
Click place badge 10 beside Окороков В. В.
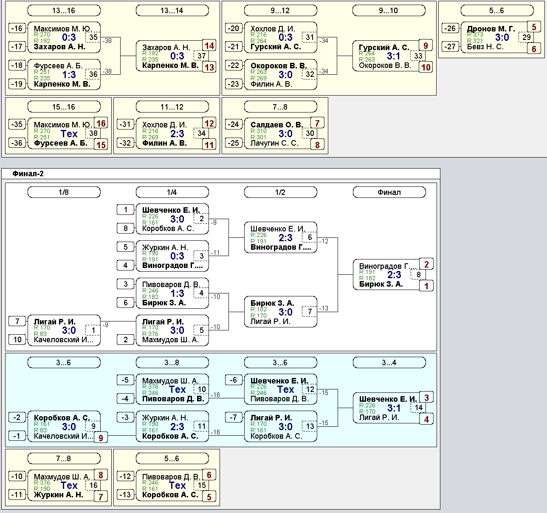click(x=426, y=67)
